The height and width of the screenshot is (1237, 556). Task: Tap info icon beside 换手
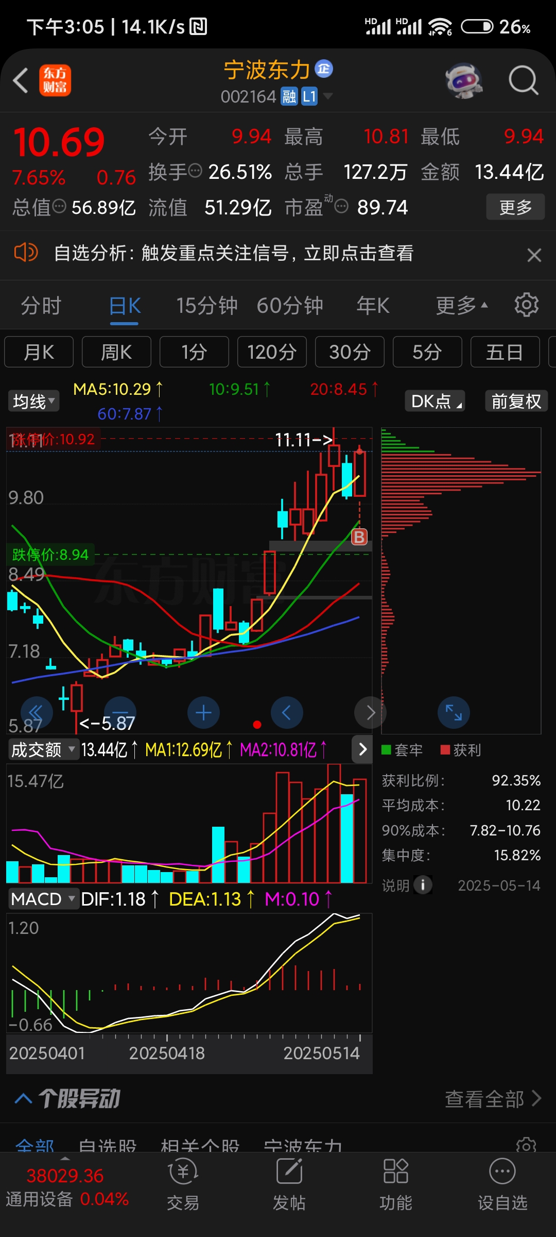pos(195,170)
